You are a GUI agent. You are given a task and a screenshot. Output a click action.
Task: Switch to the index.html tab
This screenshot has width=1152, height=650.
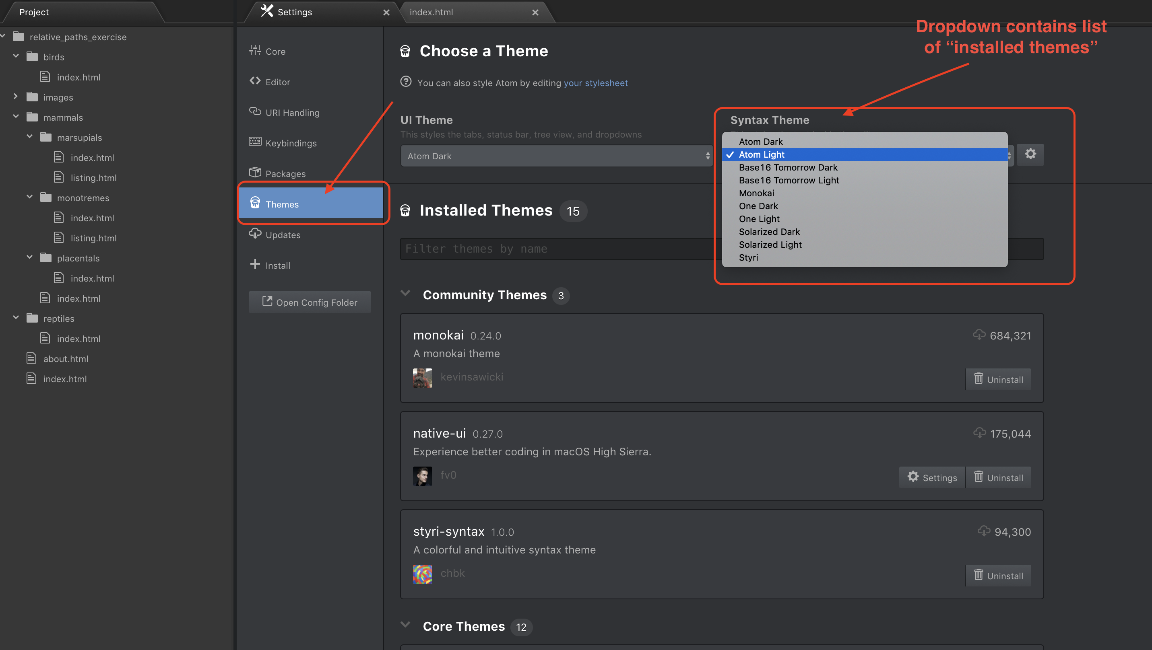pyautogui.click(x=431, y=12)
